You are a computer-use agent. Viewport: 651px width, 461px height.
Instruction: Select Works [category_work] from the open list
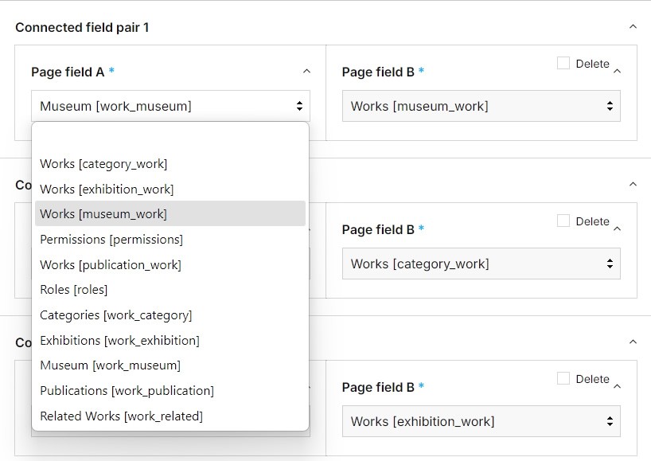click(103, 164)
